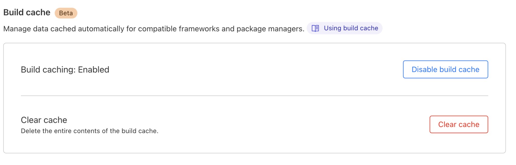This screenshot has width=516, height=165.
Task: Click the words build cache in the delete description
Action: click(140, 131)
